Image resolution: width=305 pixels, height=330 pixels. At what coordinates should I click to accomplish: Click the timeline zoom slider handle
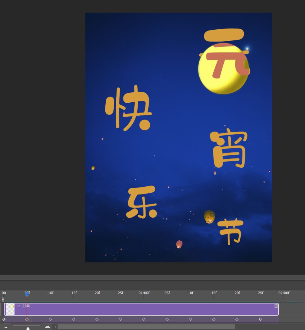click(28, 328)
